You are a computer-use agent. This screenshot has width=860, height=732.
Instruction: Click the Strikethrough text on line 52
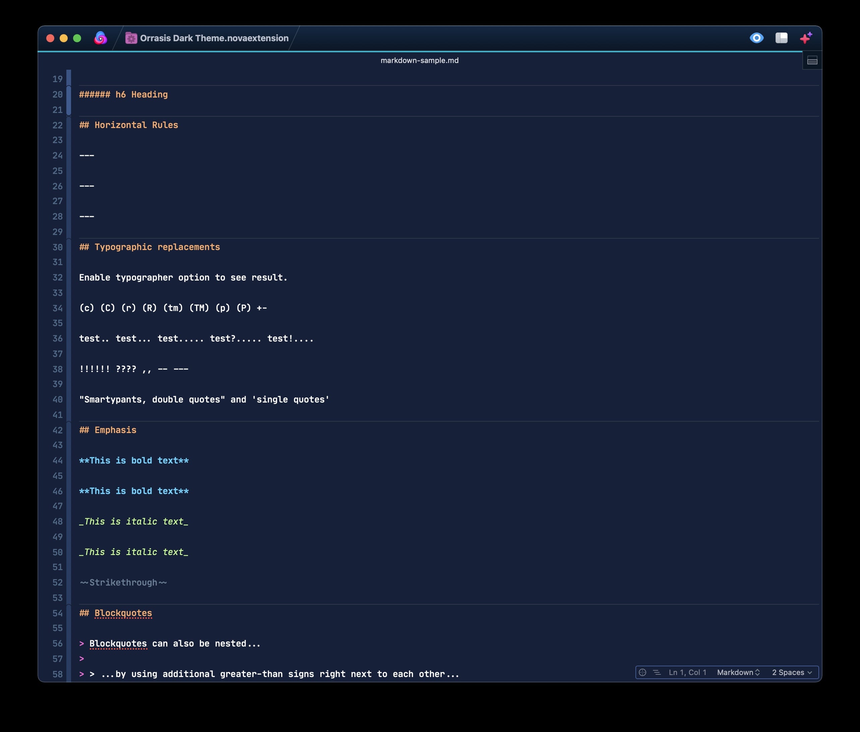point(123,583)
